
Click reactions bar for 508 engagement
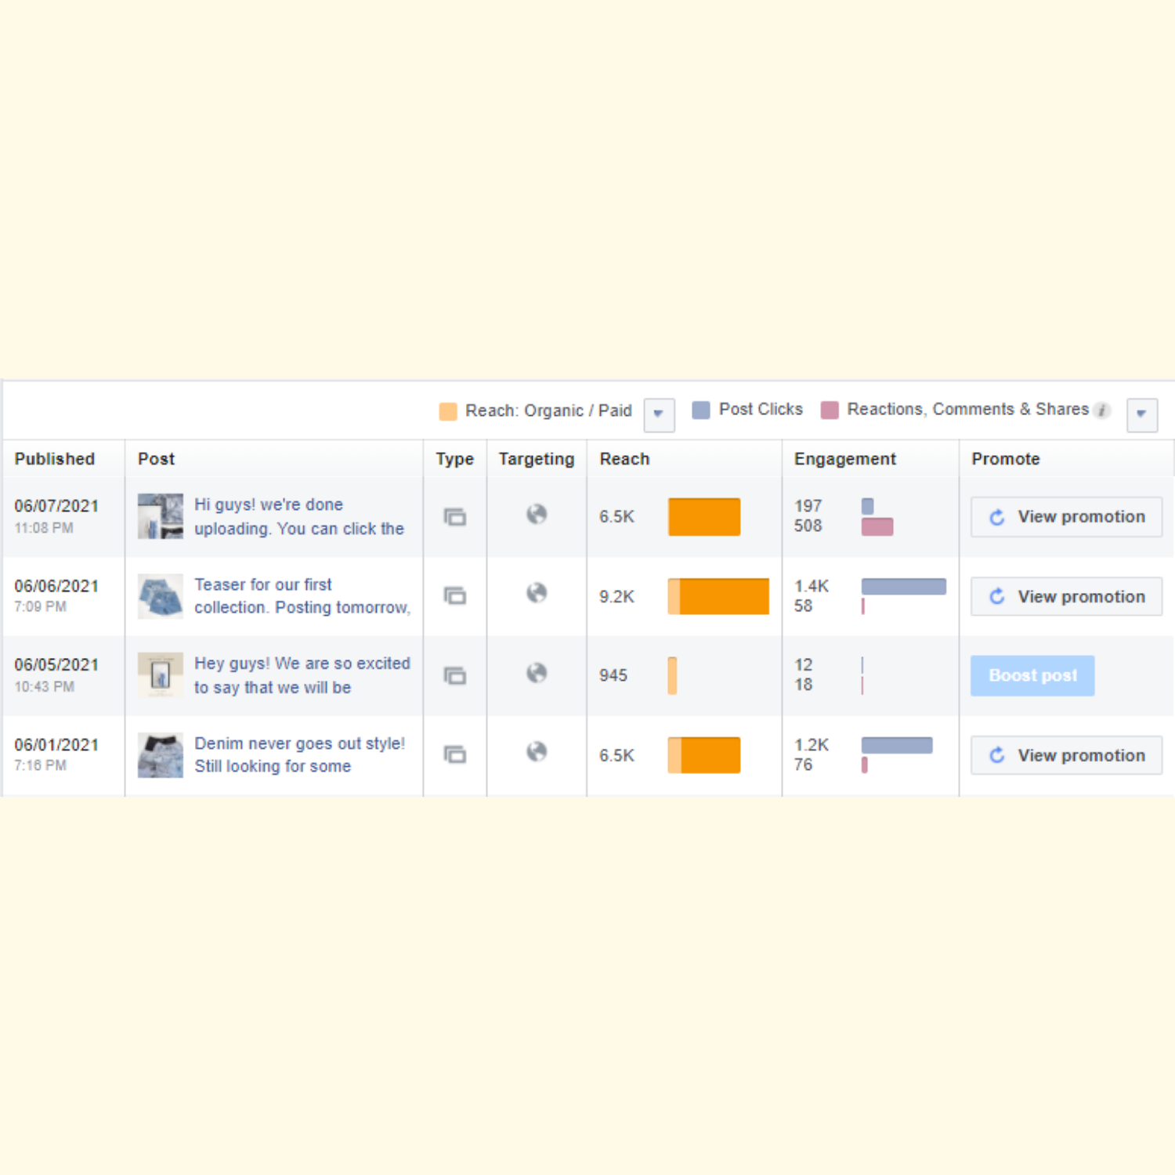tap(877, 527)
